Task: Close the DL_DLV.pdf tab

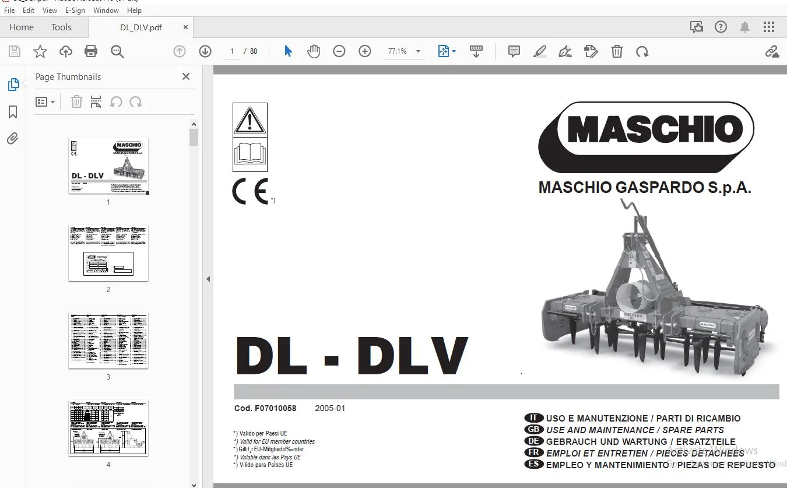Action: (186, 27)
